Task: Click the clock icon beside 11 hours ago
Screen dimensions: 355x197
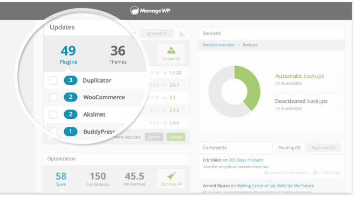Action: point(315,173)
